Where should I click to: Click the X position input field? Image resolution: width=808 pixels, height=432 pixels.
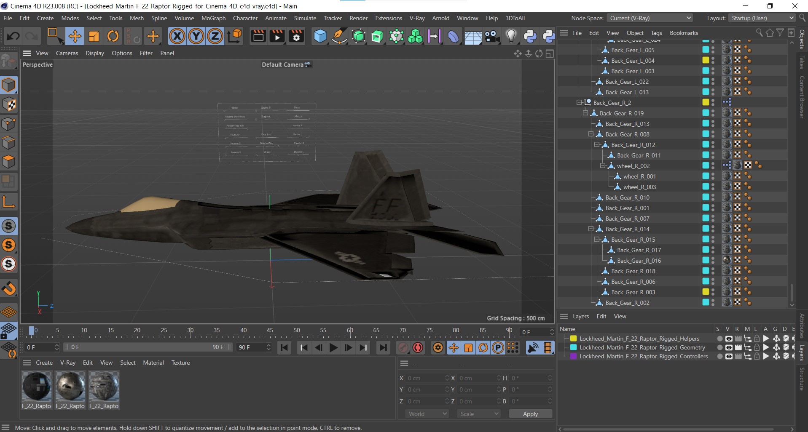pos(427,378)
